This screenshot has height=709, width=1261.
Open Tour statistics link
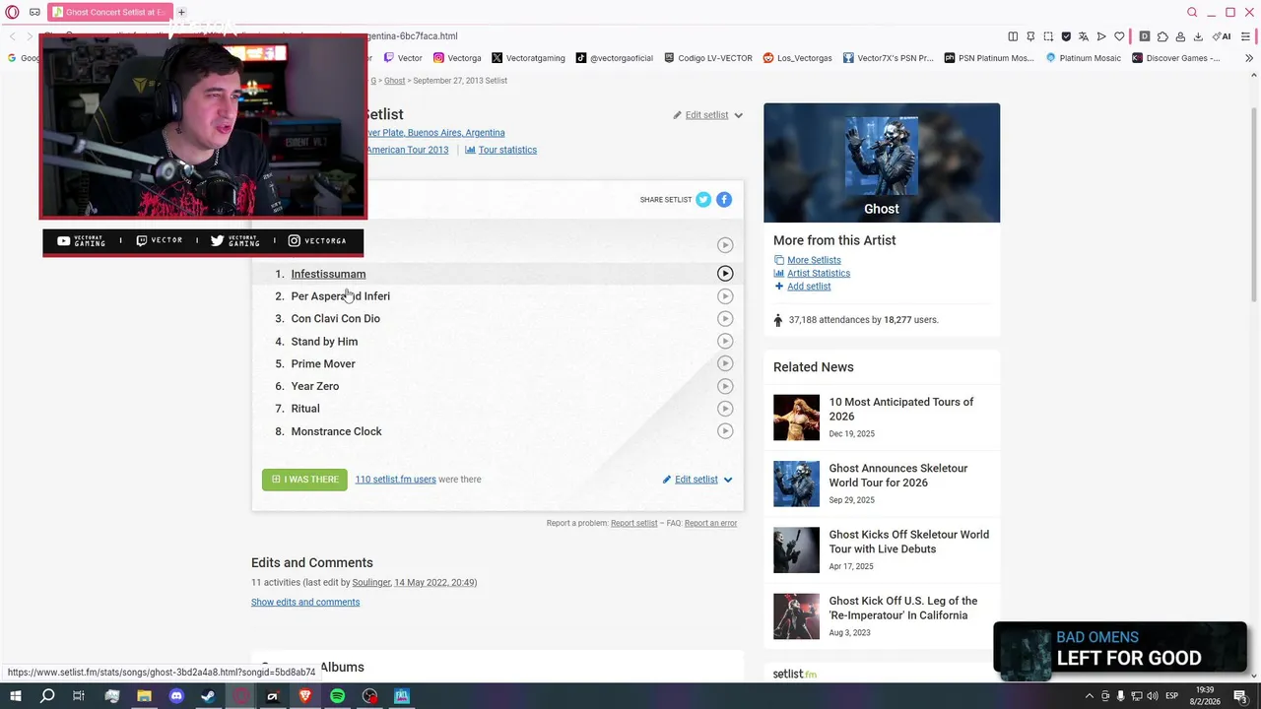507,150
